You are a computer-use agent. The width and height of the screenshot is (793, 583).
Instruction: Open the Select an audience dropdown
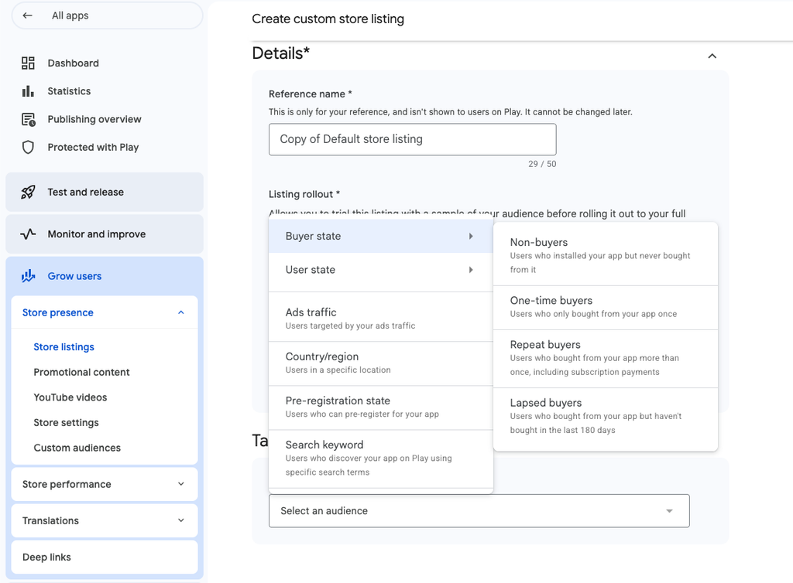coord(479,511)
